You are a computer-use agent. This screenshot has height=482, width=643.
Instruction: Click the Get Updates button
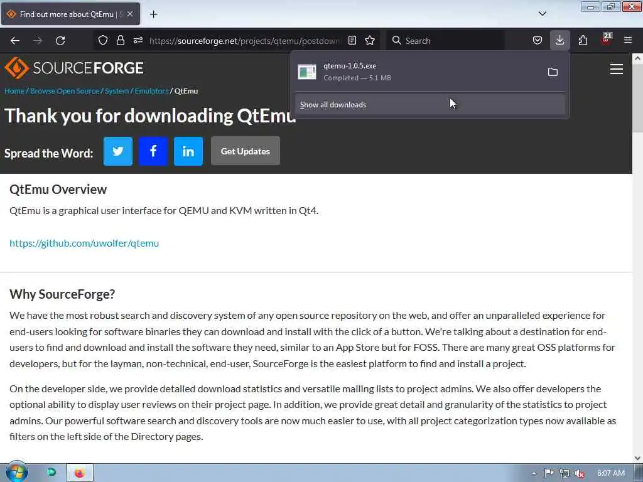246,151
